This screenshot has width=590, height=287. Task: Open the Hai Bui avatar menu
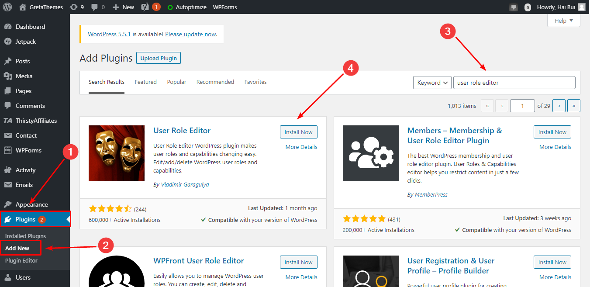[582, 7]
